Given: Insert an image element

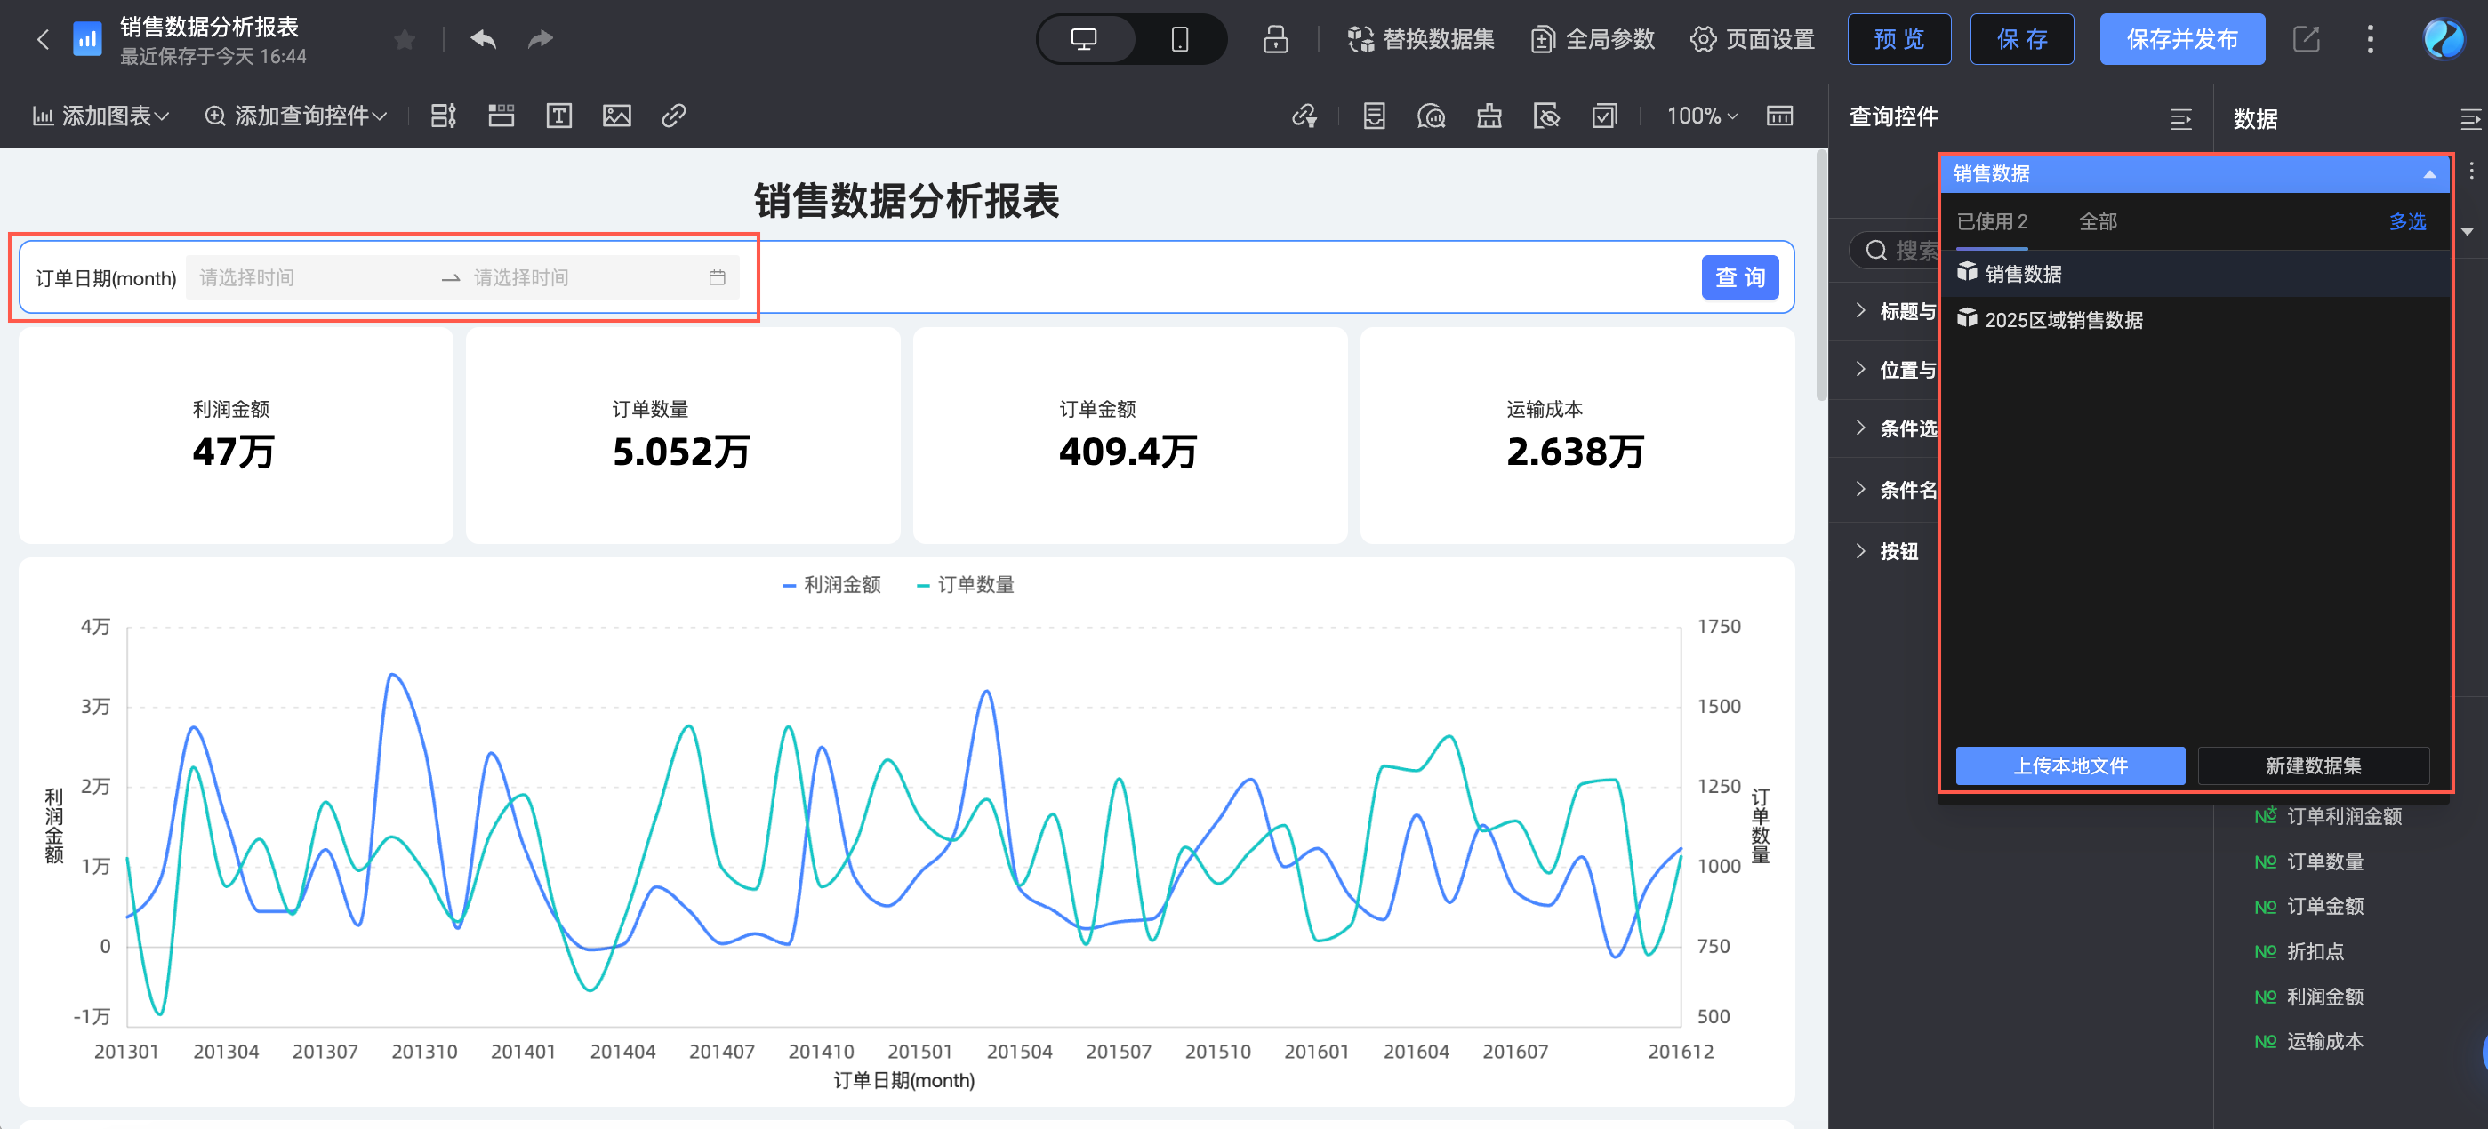Looking at the screenshot, I should pos(616,116).
